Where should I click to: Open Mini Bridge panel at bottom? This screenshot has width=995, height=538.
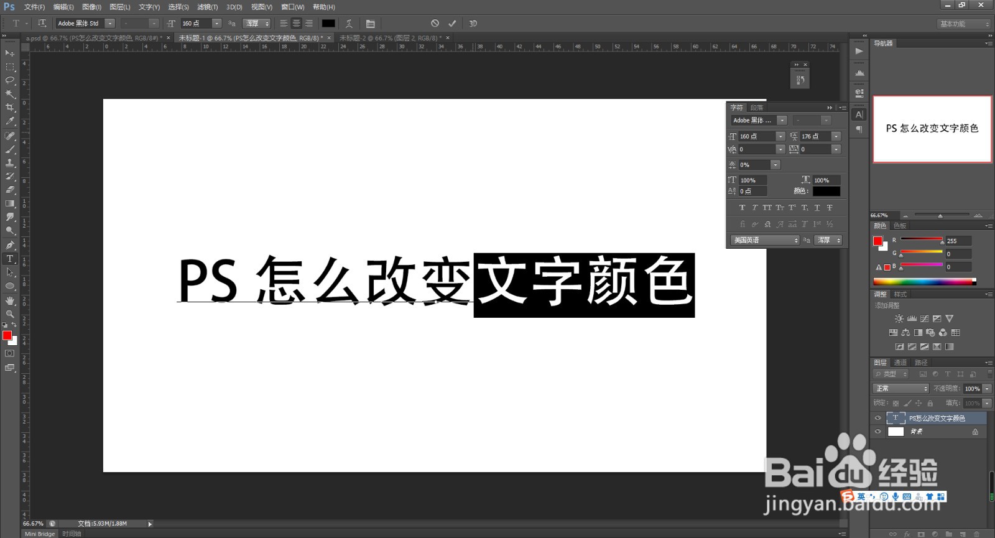pyautogui.click(x=40, y=534)
